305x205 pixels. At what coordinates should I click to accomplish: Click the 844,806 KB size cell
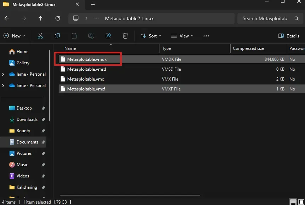(x=274, y=59)
